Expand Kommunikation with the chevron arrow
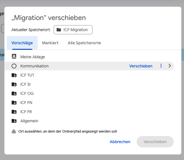Viewport: 184px width, 160px height. (170, 66)
